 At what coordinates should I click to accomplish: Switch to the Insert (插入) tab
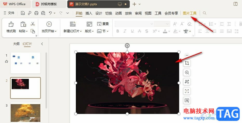click(x=89, y=13)
